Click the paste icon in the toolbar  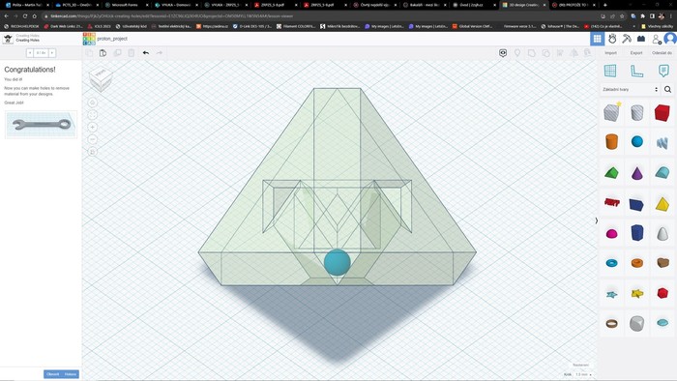[x=103, y=52]
